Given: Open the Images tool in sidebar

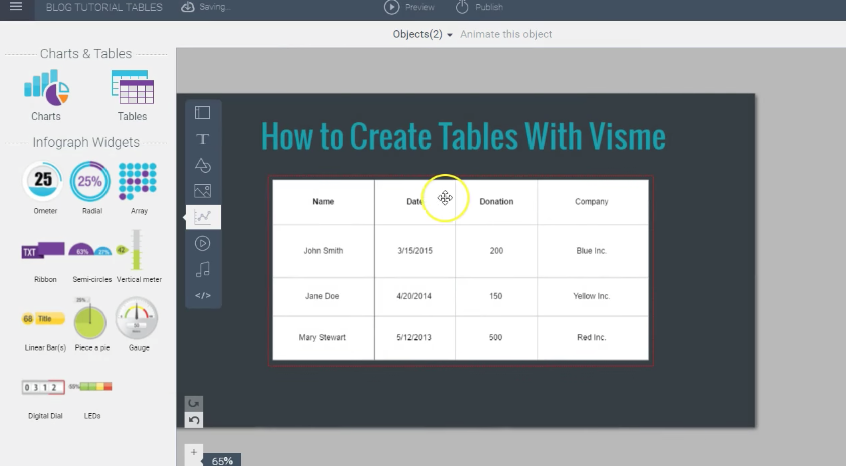Looking at the screenshot, I should [x=203, y=191].
